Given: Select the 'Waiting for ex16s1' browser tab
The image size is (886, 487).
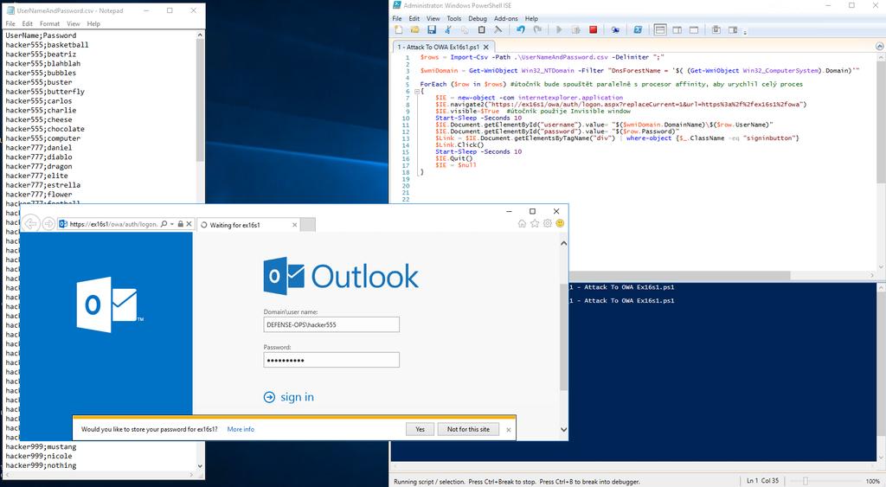Looking at the screenshot, I should [x=247, y=225].
